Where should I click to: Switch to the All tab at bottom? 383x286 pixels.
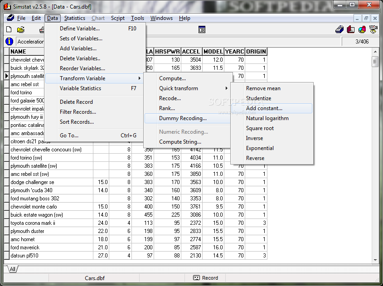click(12, 269)
